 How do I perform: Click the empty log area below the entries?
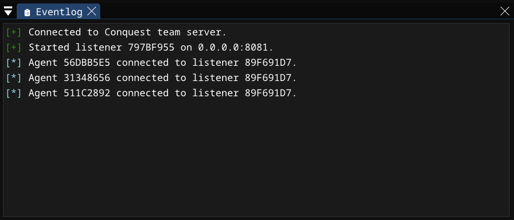[256, 157]
